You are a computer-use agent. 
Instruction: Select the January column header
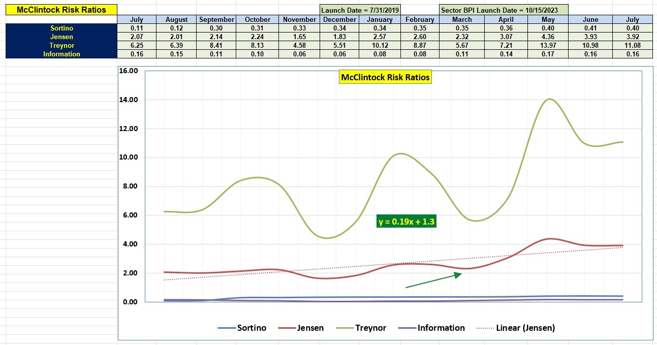click(x=380, y=19)
